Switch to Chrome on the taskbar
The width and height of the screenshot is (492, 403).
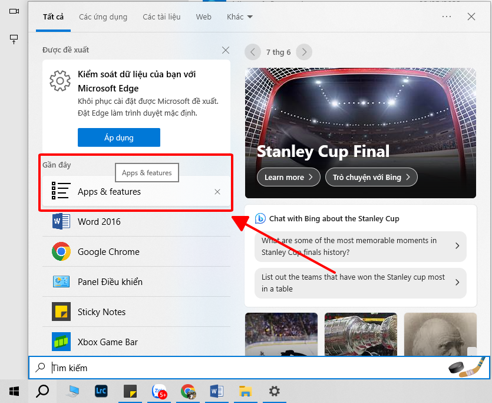[189, 391]
